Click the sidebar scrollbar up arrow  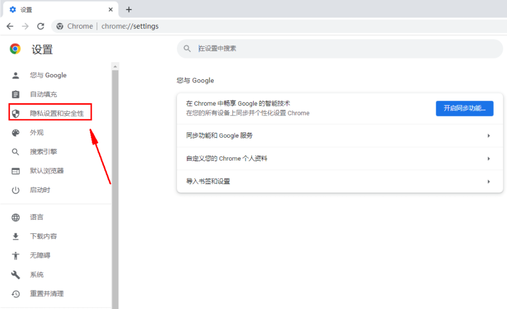click(x=115, y=66)
